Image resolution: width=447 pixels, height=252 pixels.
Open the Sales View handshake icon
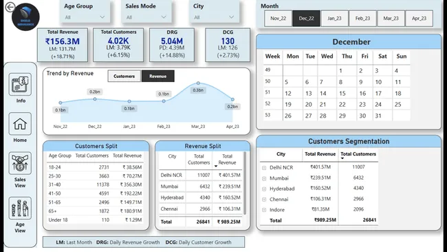(20, 163)
